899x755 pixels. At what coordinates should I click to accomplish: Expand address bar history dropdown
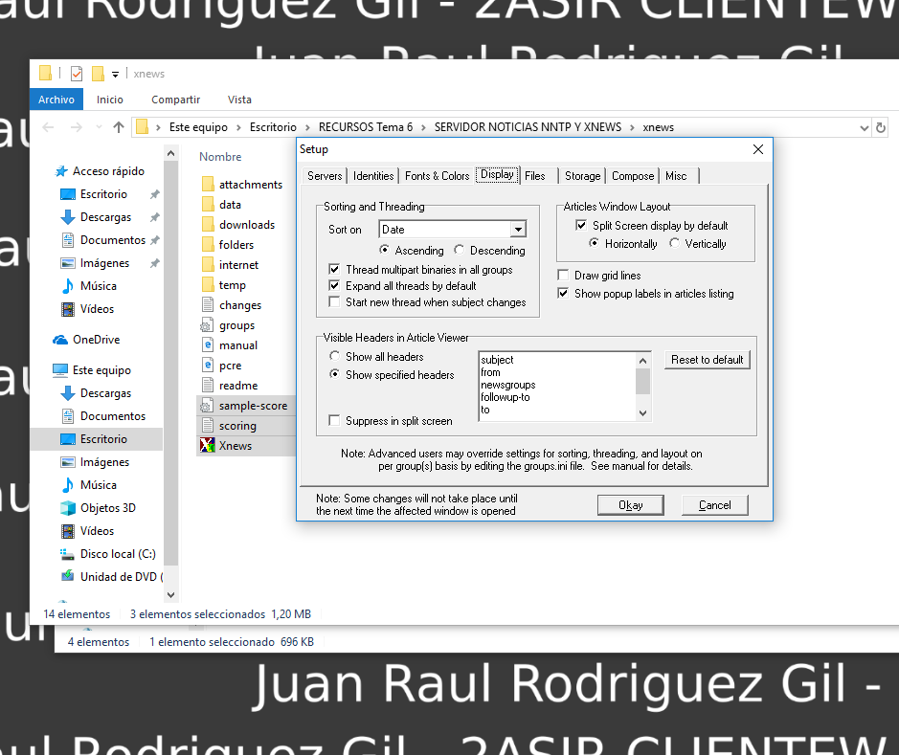coord(864,127)
